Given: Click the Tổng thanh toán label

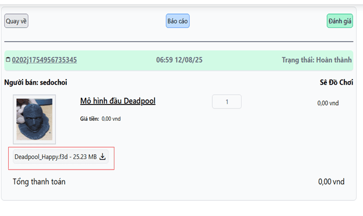Looking at the screenshot, I should tap(39, 182).
